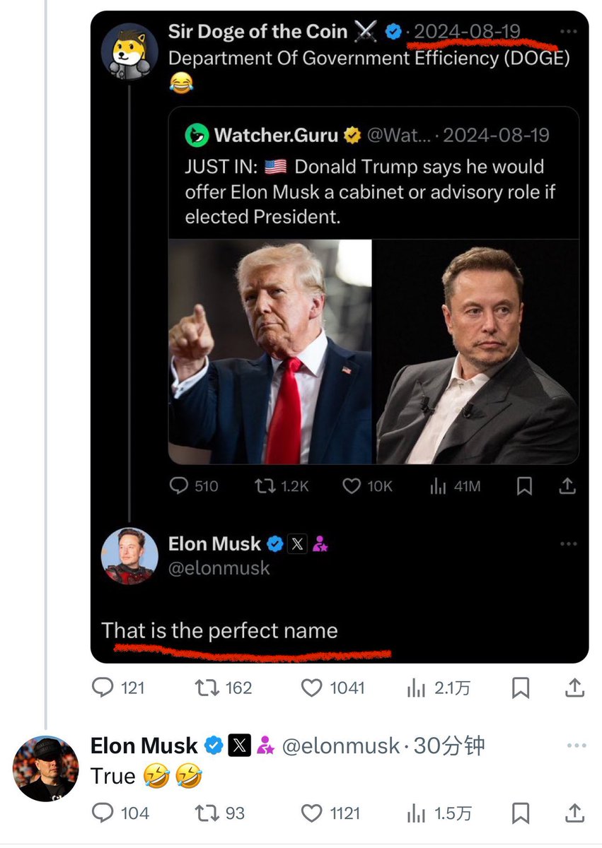Reply to the tweet with 121 comments

pos(103,688)
